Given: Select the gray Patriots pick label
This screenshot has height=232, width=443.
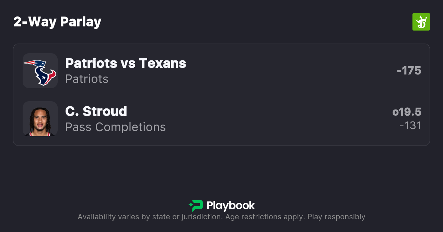Looking at the screenshot, I should click(x=87, y=79).
